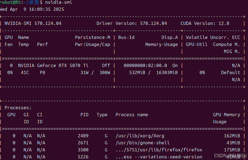Click the nvidia-smi command text

point(58,2)
